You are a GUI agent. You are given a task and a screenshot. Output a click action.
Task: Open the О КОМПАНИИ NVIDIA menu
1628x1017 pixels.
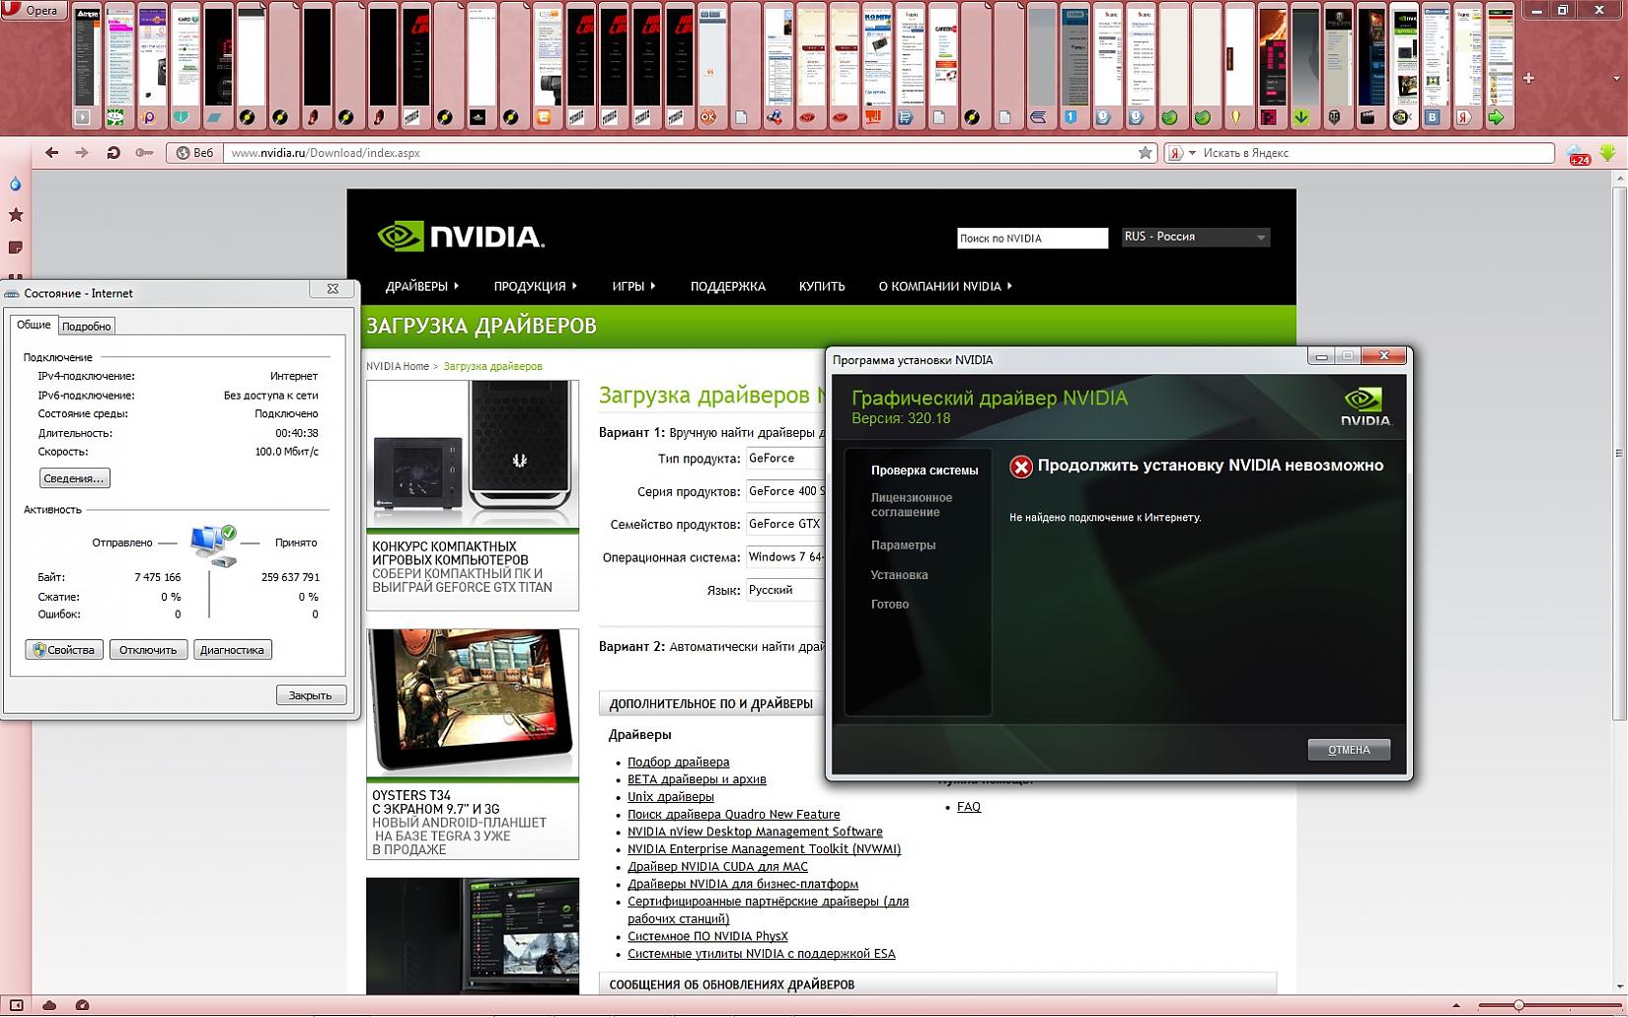coord(945,286)
